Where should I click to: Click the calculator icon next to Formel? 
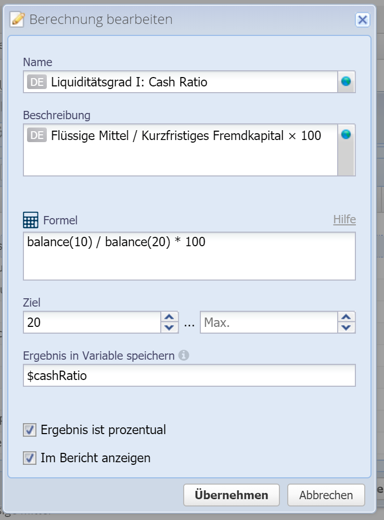coord(31,220)
